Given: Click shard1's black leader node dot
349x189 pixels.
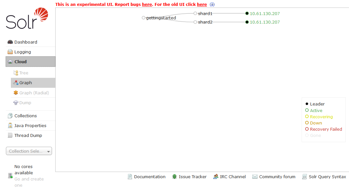Looking at the screenshot, I should coord(247,13).
